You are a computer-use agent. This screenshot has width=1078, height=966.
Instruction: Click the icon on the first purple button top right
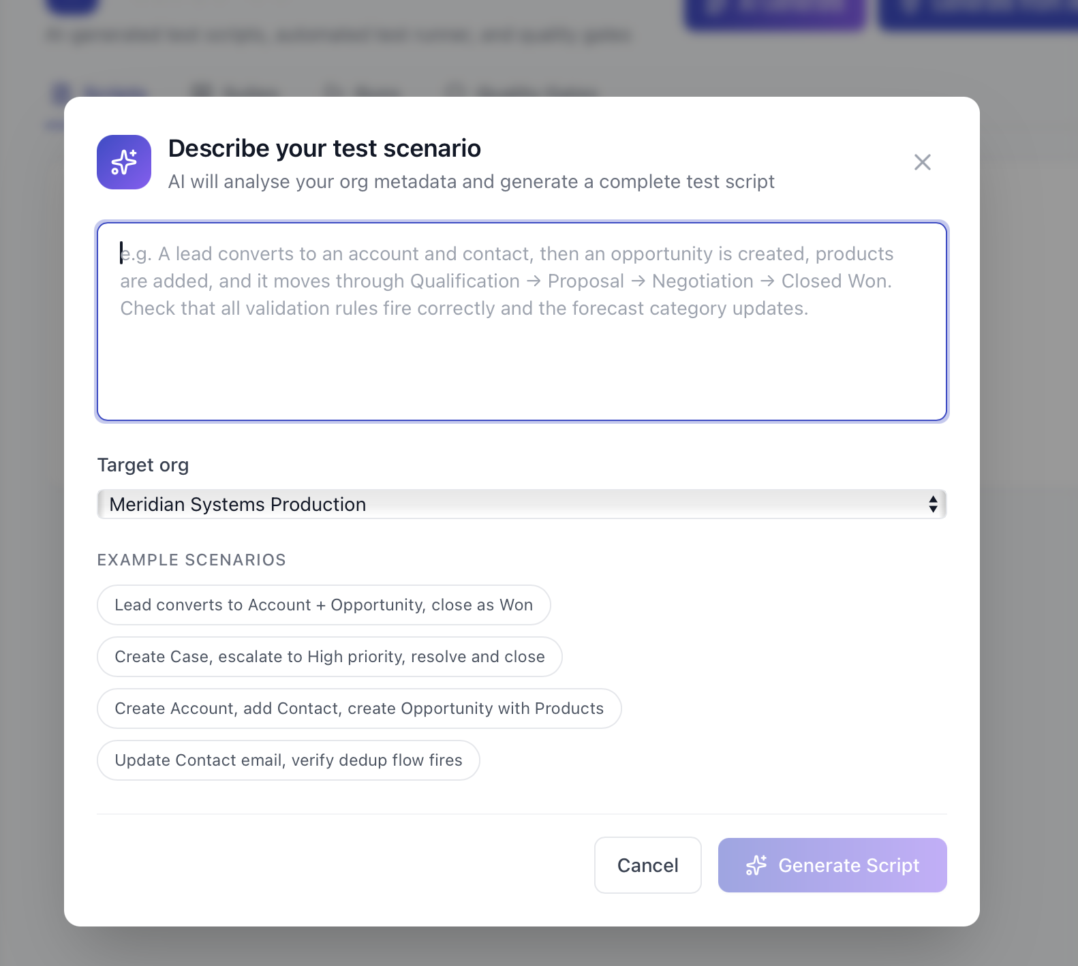[x=713, y=5]
